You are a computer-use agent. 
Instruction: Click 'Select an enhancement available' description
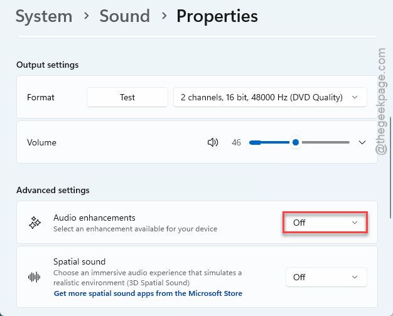[136, 229]
